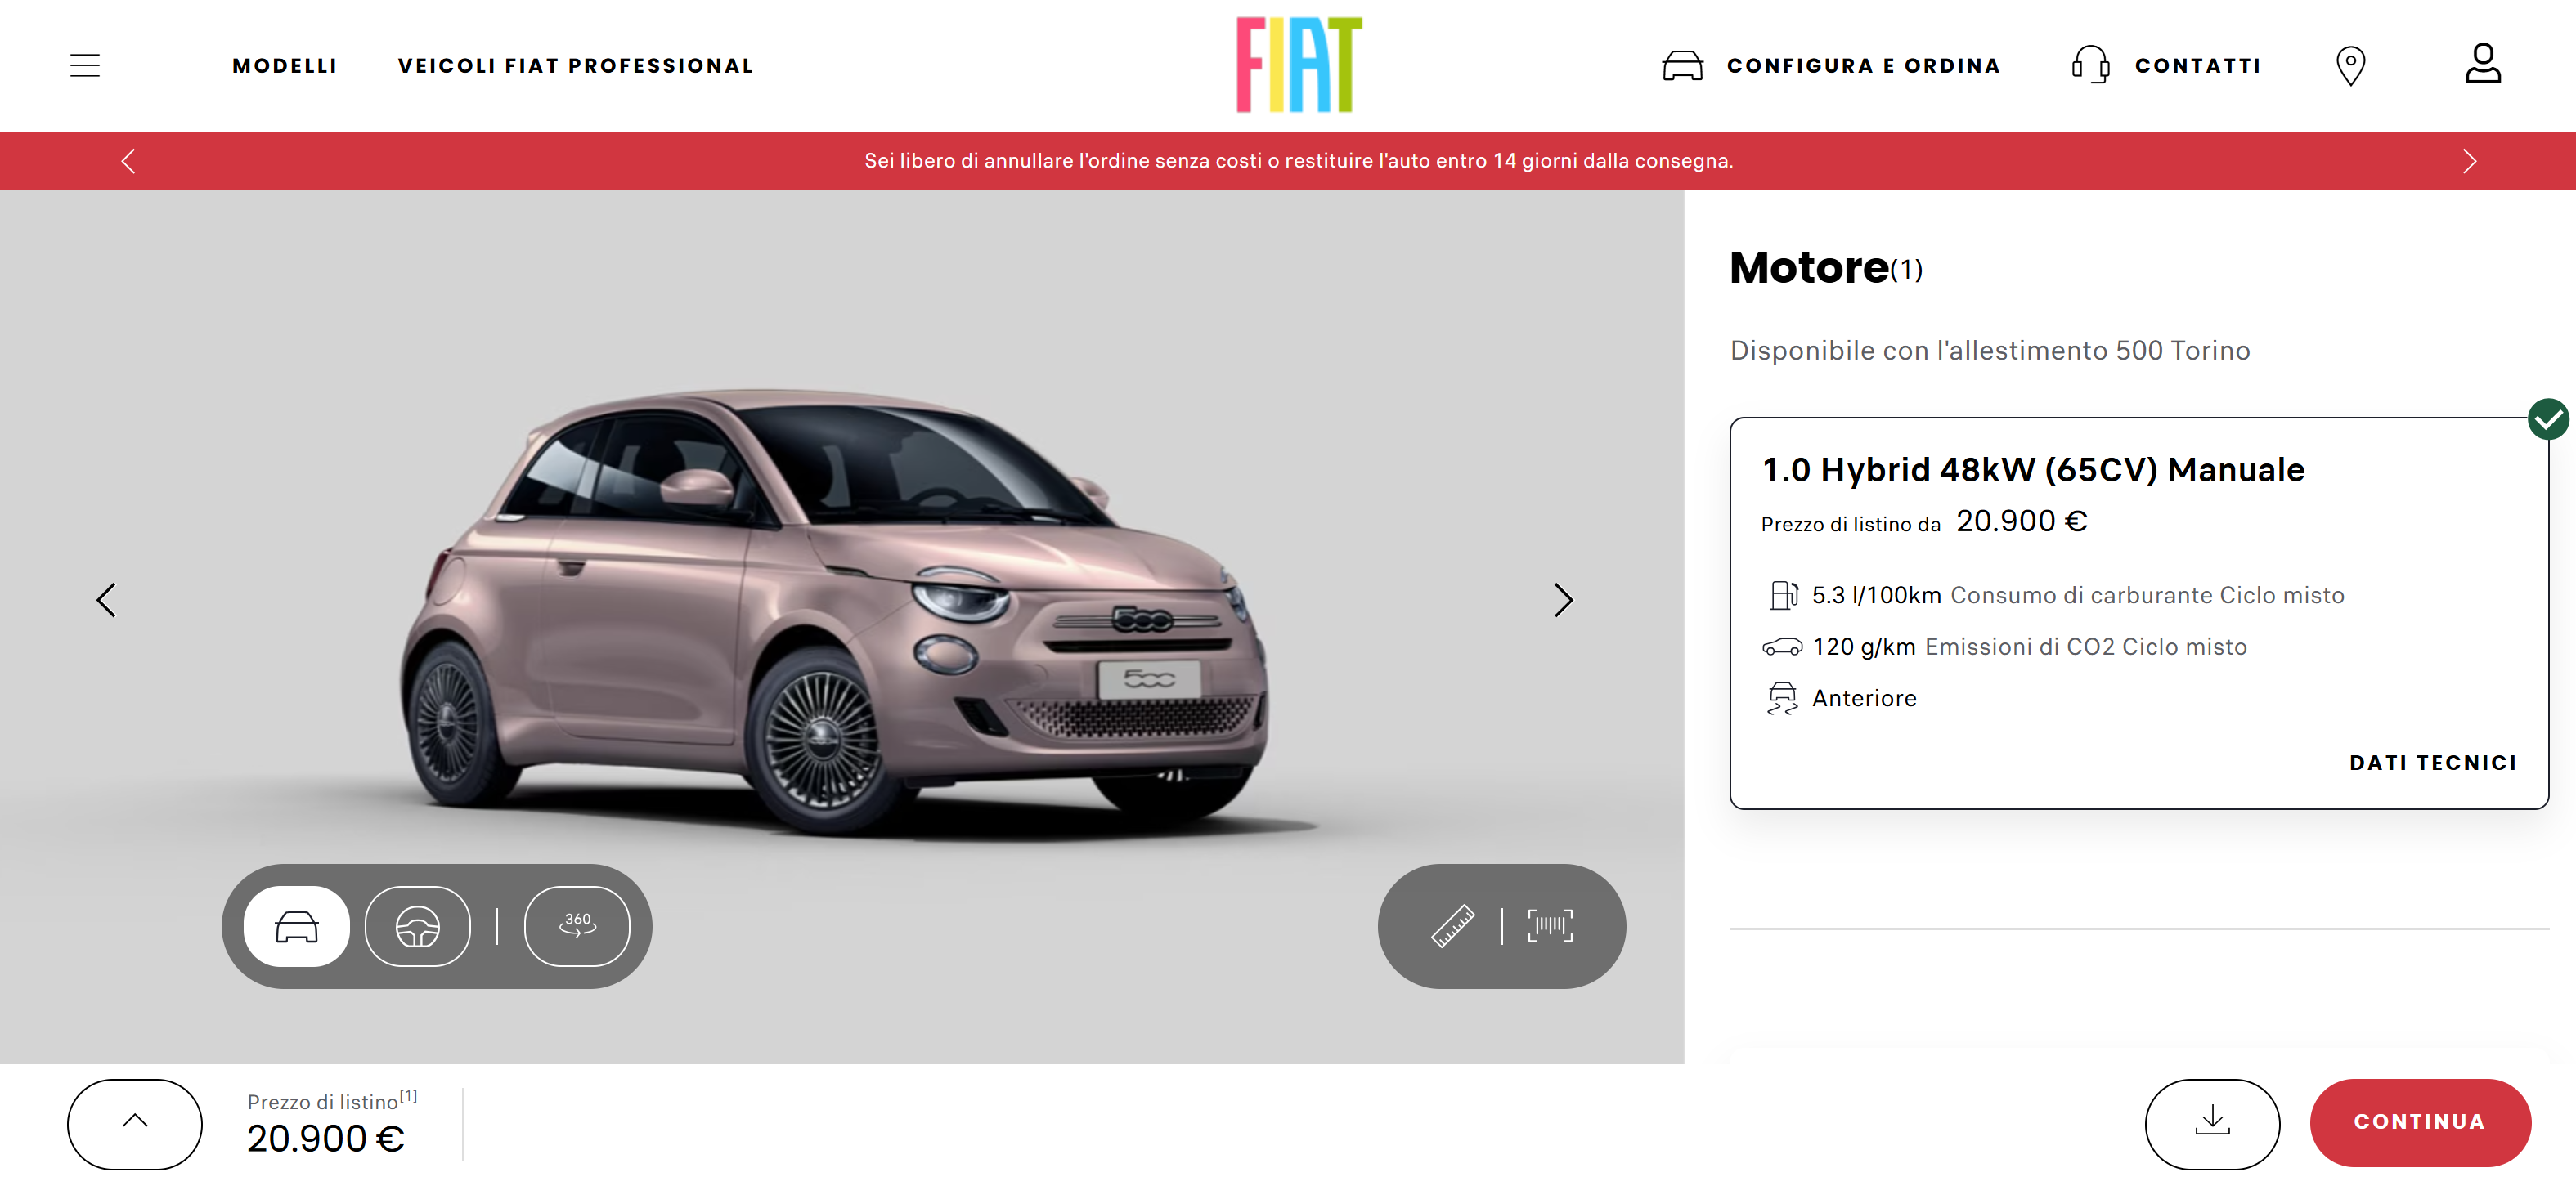
Task: Open the dealer locator pin icon
Action: pos(2350,66)
